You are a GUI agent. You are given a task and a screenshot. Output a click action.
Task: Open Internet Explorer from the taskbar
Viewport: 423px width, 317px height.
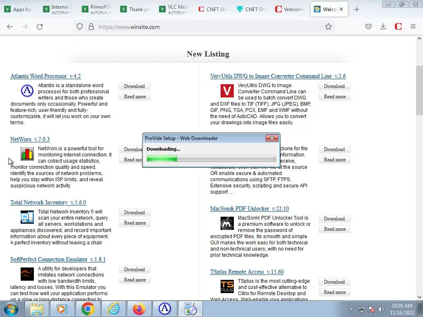[113, 309]
